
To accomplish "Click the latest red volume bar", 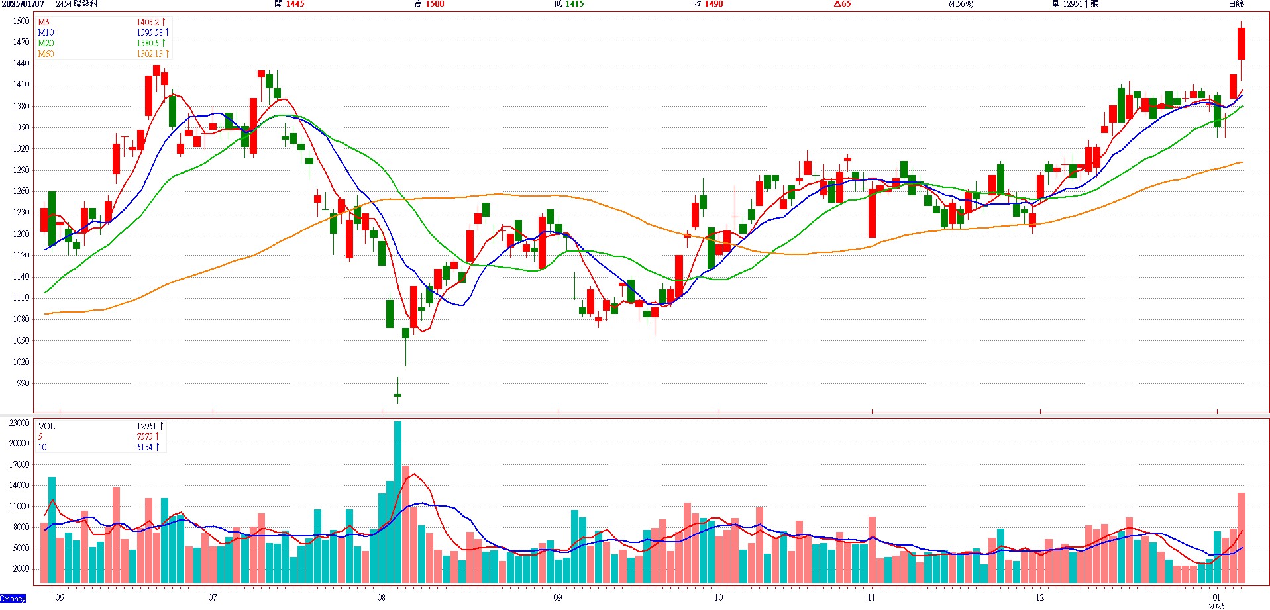I will click(x=1242, y=538).
